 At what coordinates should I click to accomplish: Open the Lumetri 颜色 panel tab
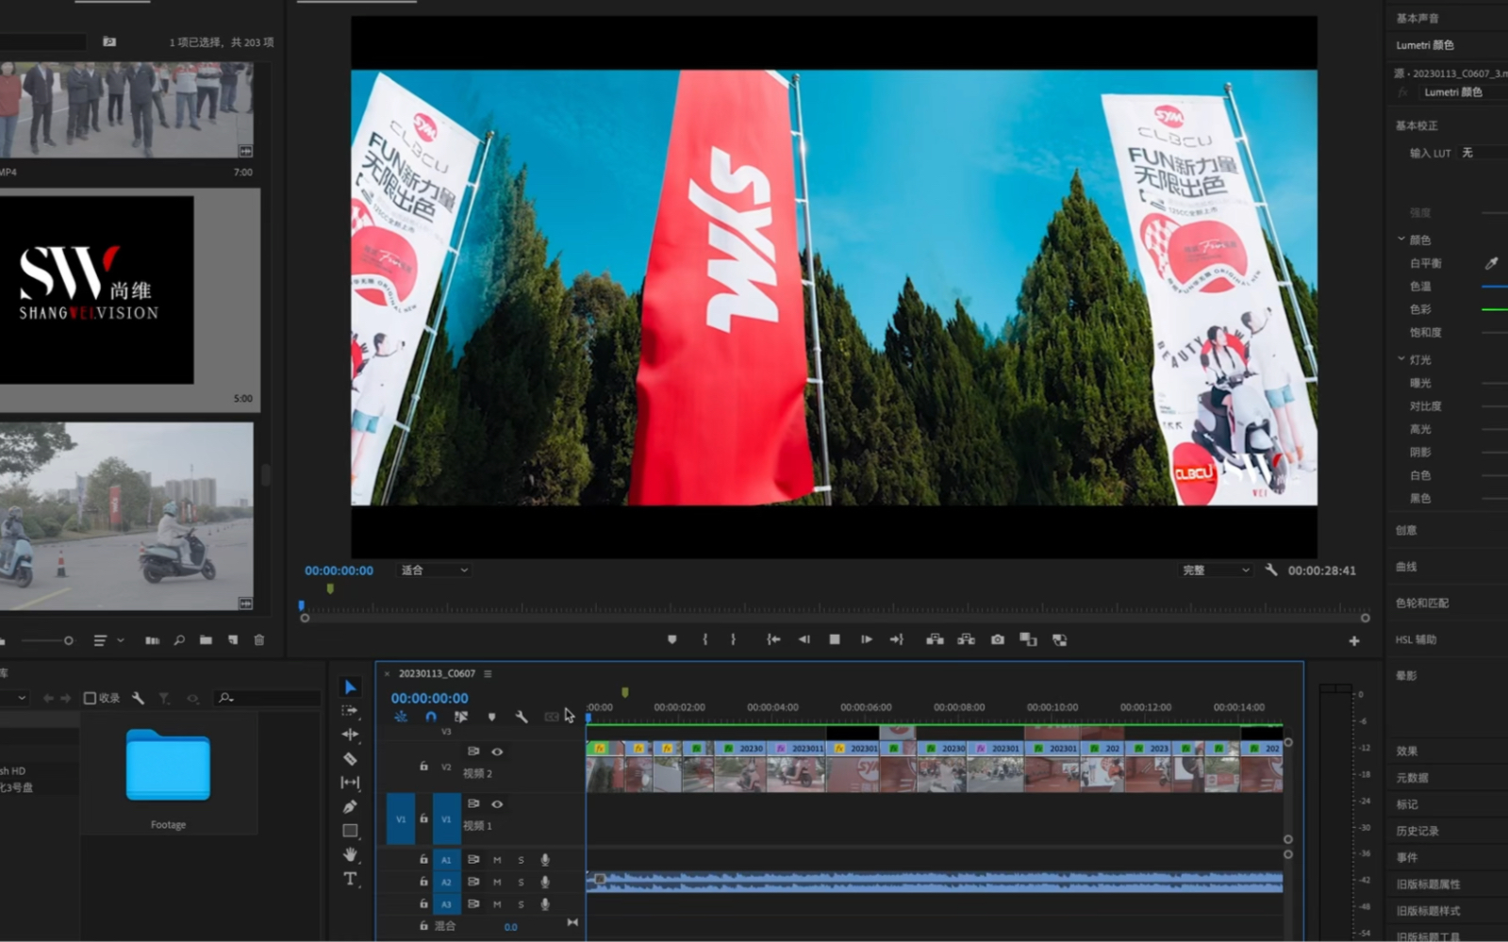click(x=1425, y=44)
